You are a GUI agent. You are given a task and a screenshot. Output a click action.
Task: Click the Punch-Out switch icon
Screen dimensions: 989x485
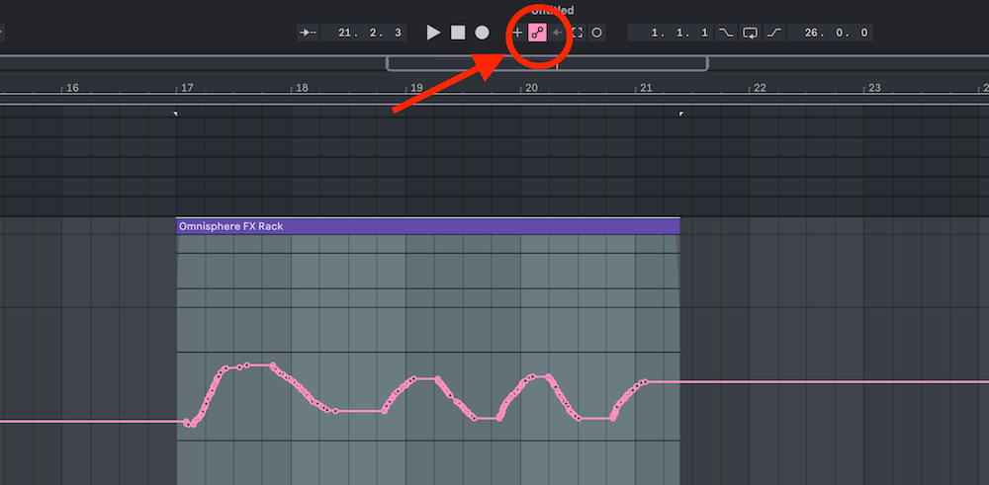pos(774,33)
